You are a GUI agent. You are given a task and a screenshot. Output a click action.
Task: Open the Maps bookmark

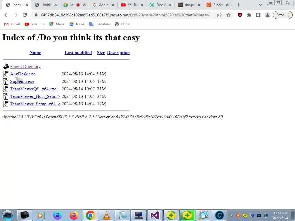coord(57,24)
